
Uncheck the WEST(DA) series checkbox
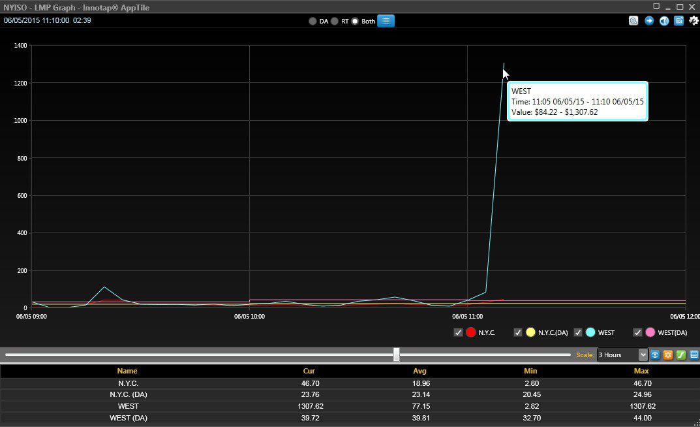(x=637, y=332)
